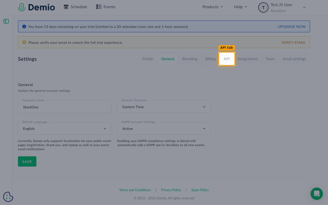This screenshot has height=205, width=328.
Task: Click the T user avatar
Action: [x=263, y=7]
